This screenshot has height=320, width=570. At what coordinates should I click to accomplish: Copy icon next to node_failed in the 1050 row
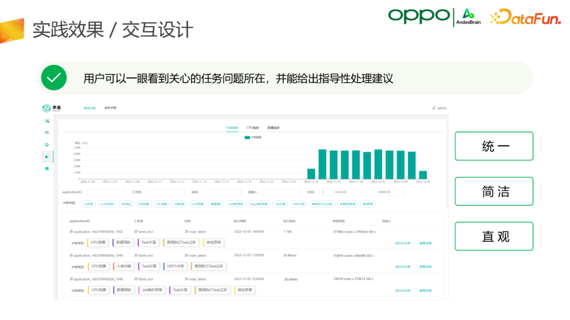click(x=186, y=232)
